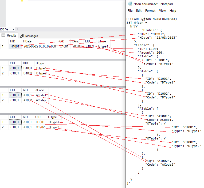Select the OType1 cell
The image size is (204, 188).
click(x=54, y=122)
